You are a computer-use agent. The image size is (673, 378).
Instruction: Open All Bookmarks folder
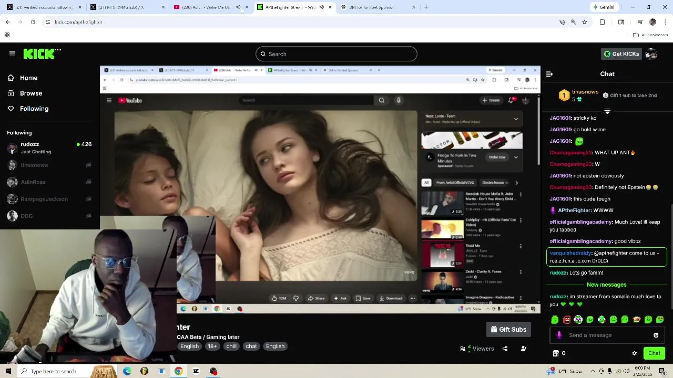[x=650, y=35]
